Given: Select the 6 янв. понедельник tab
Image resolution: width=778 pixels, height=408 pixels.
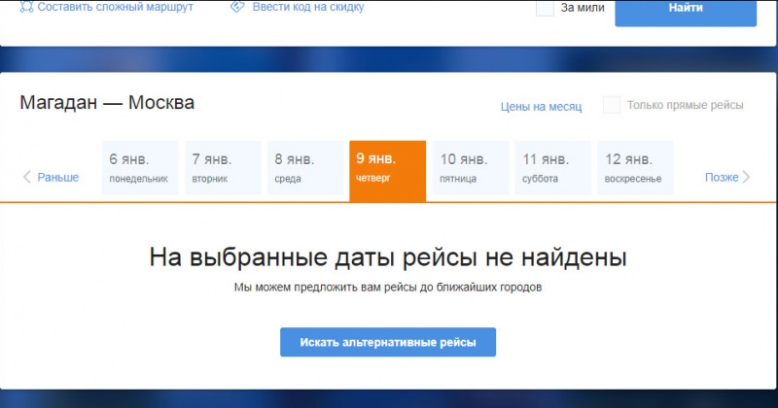Looking at the screenshot, I should coord(139,168).
